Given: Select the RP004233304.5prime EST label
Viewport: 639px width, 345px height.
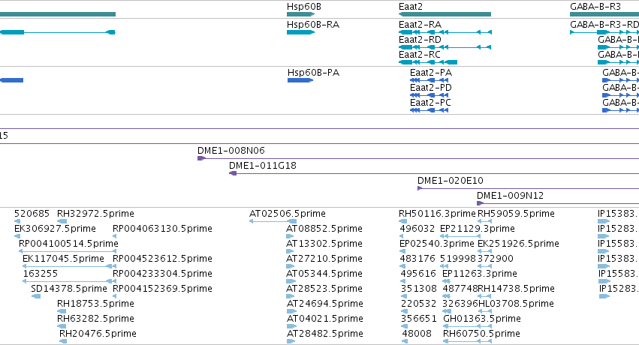Looking at the screenshot, I should click(162, 274).
